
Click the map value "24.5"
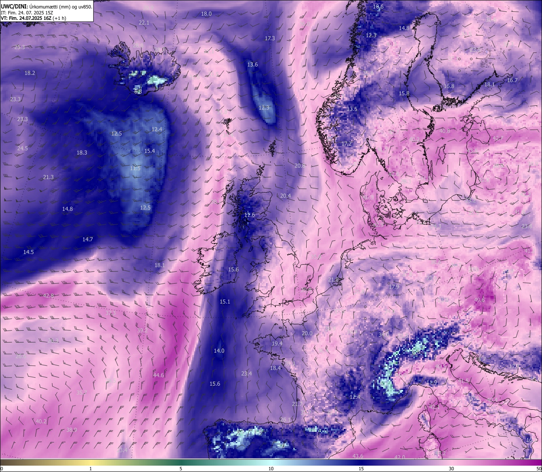(x=22, y=148)
